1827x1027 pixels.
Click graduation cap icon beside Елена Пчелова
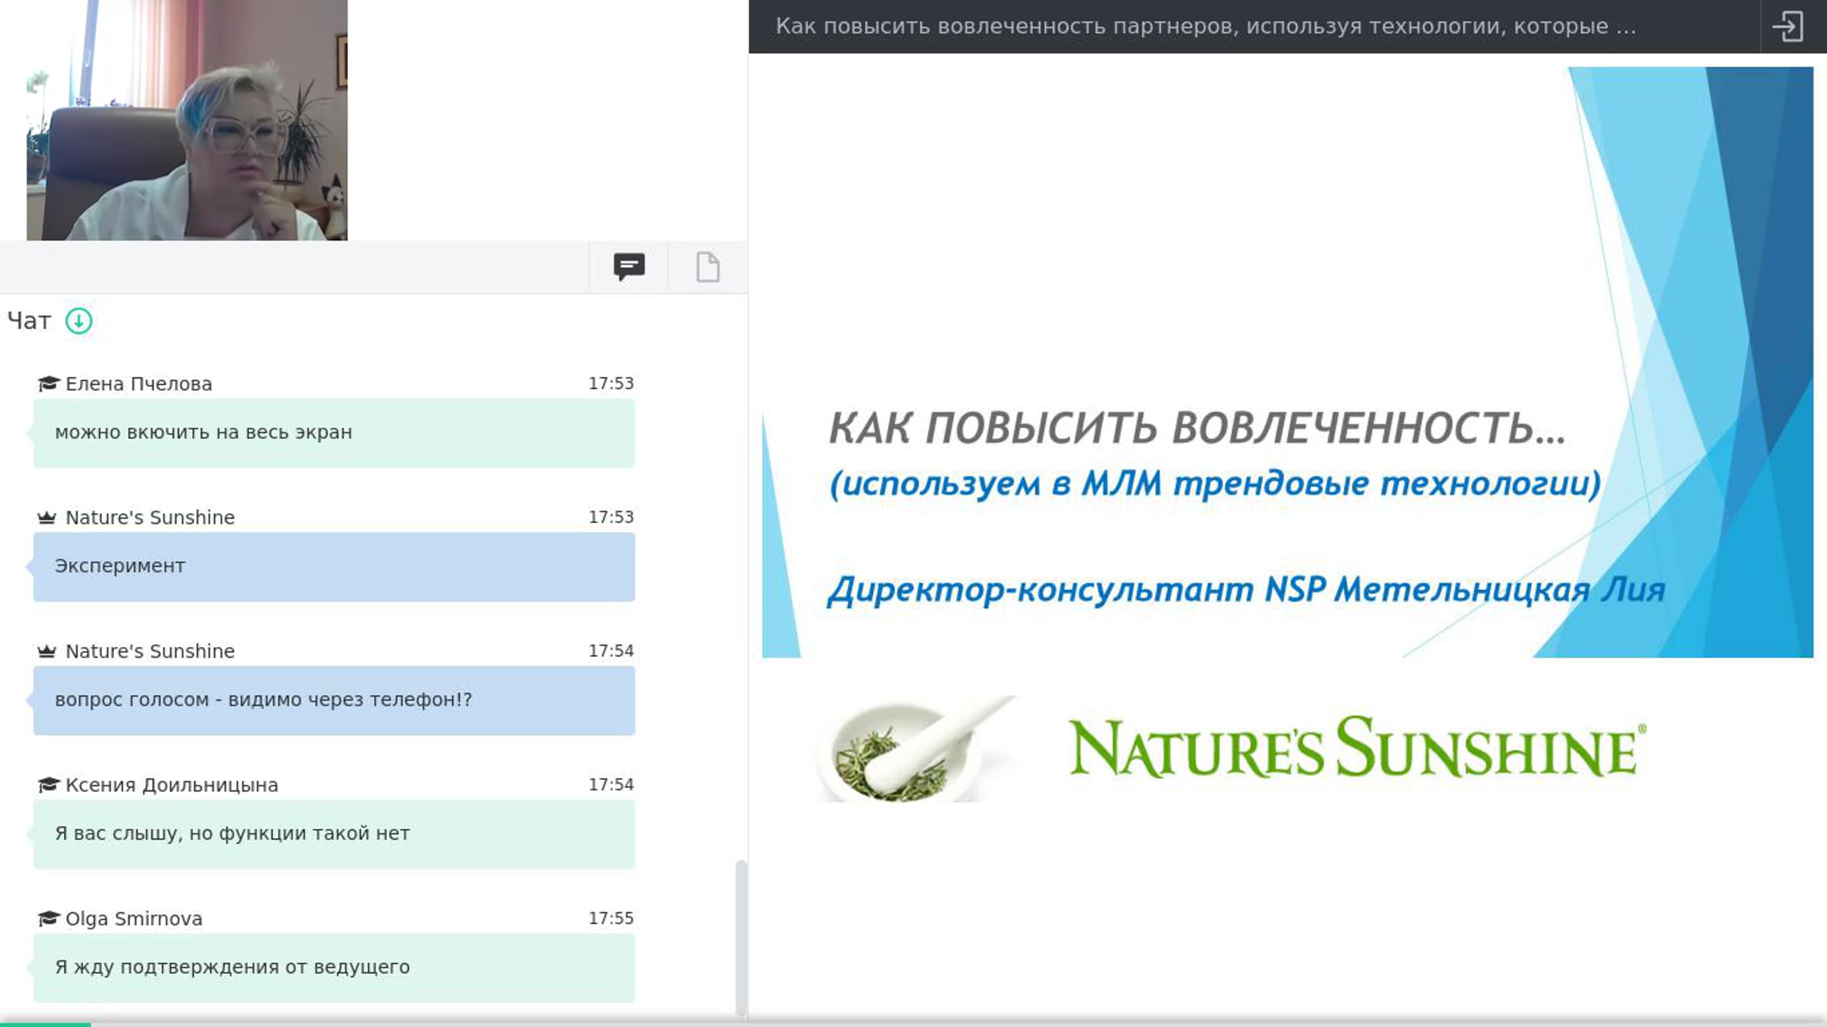[48, 383]
